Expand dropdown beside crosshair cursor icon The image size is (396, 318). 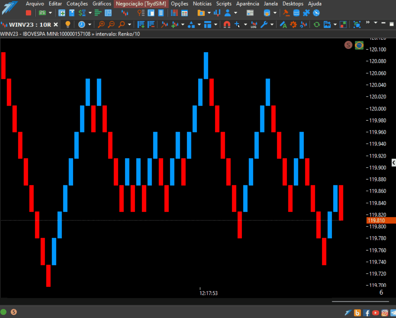245,25
